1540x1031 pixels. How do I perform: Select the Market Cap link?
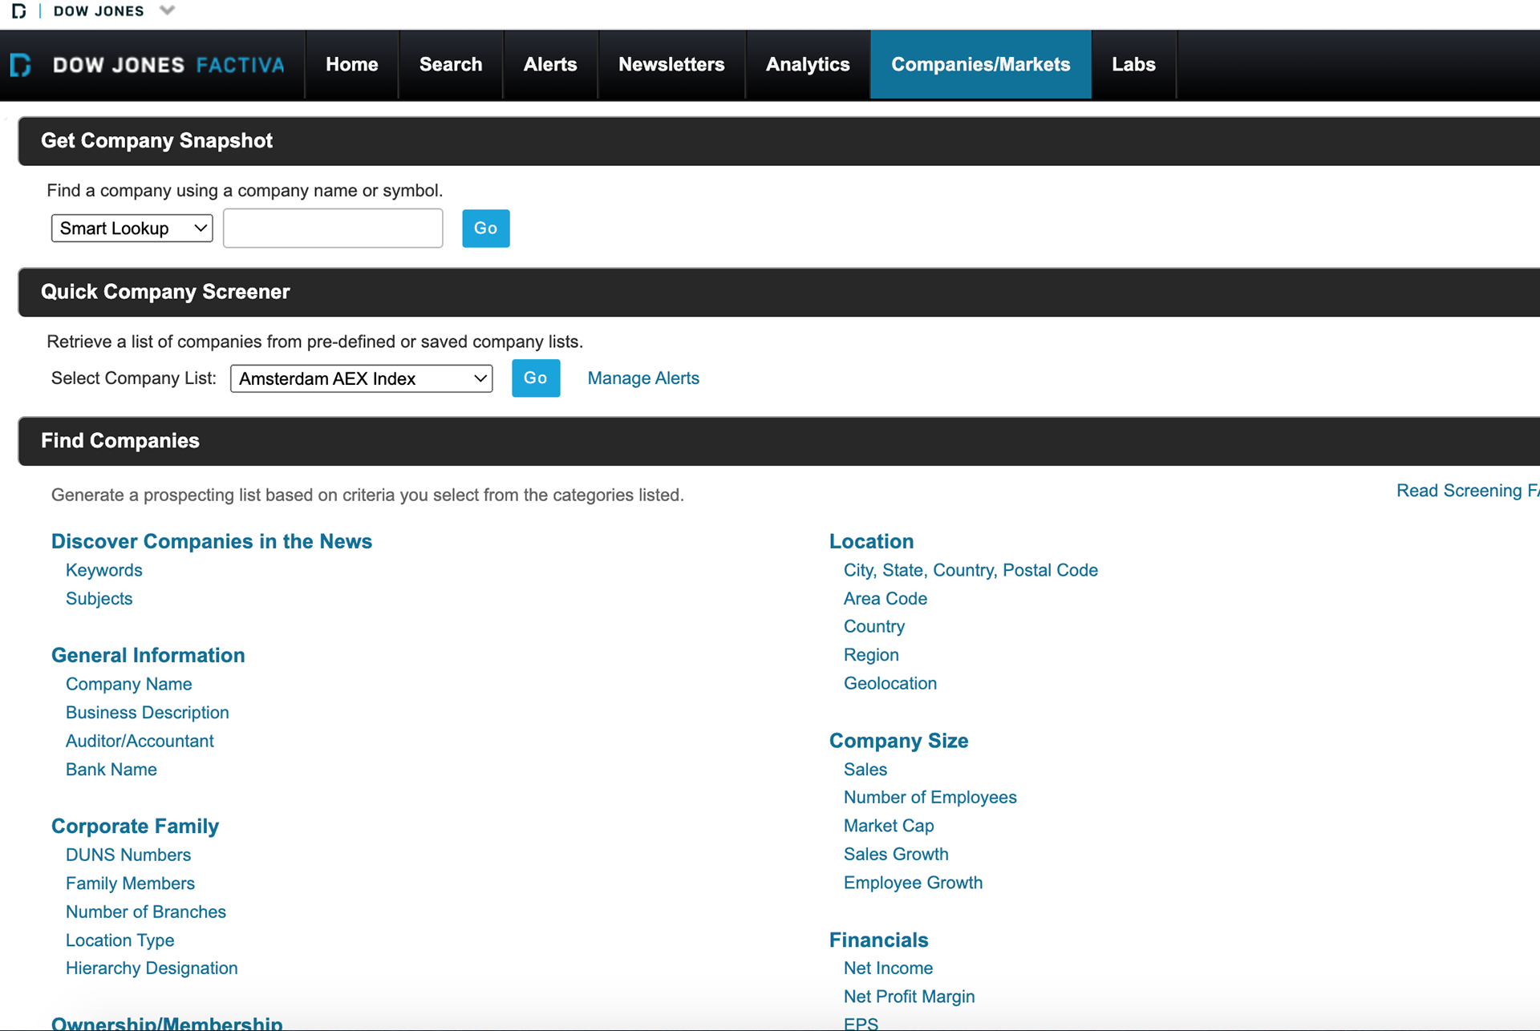pyautogui.click(x=890, y=826)
